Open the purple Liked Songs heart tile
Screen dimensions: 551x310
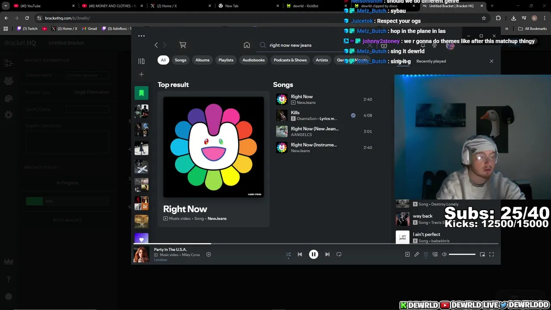pyautogui.click(x=141, y=239)
